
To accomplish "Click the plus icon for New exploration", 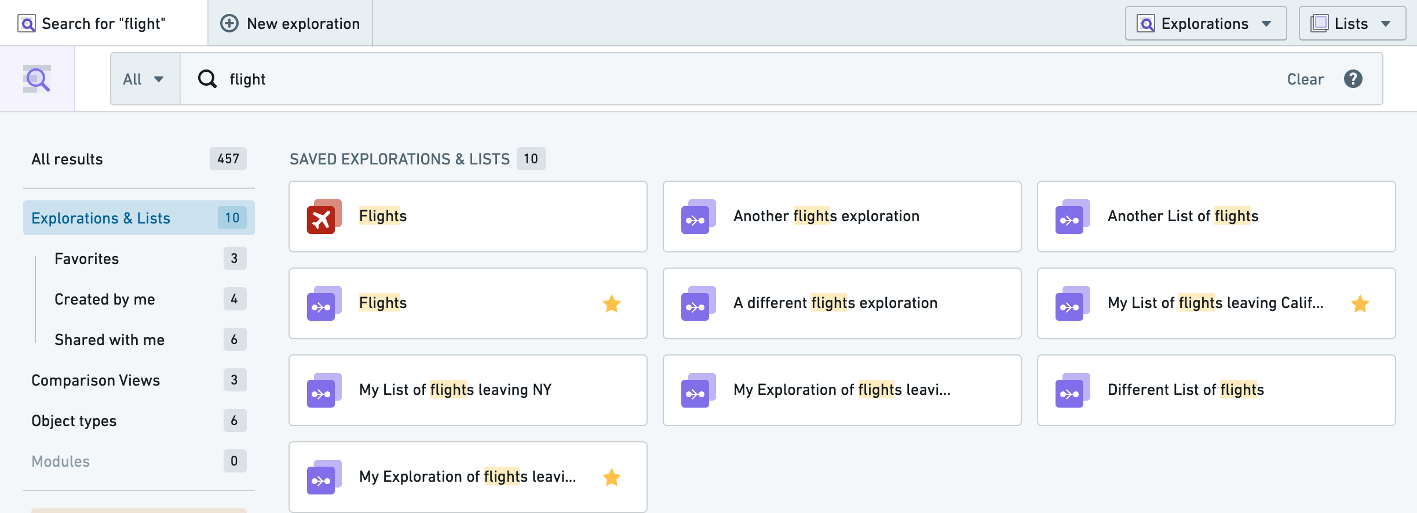I will [229, 23].
